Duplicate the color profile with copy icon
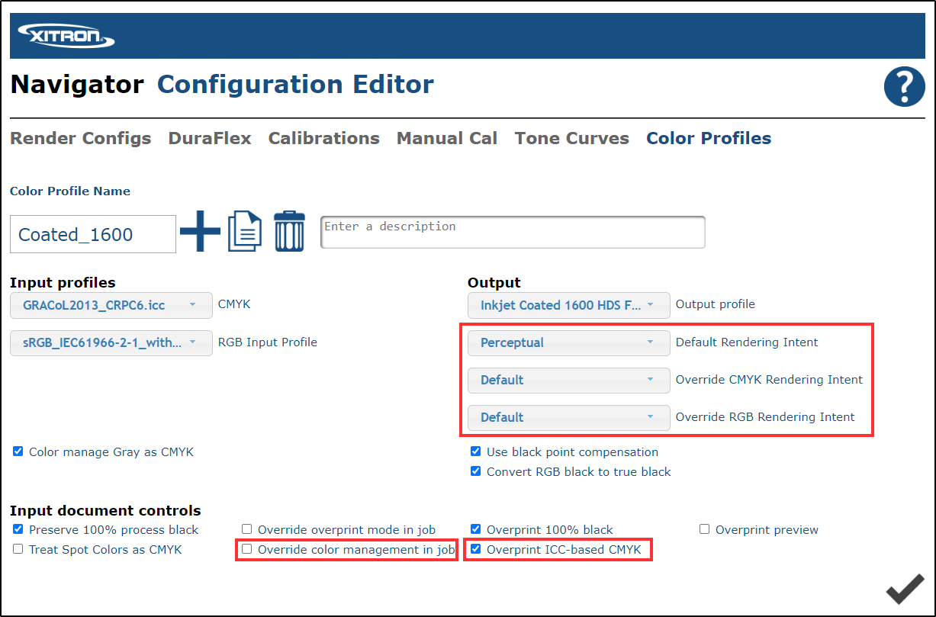 (245, 232)
